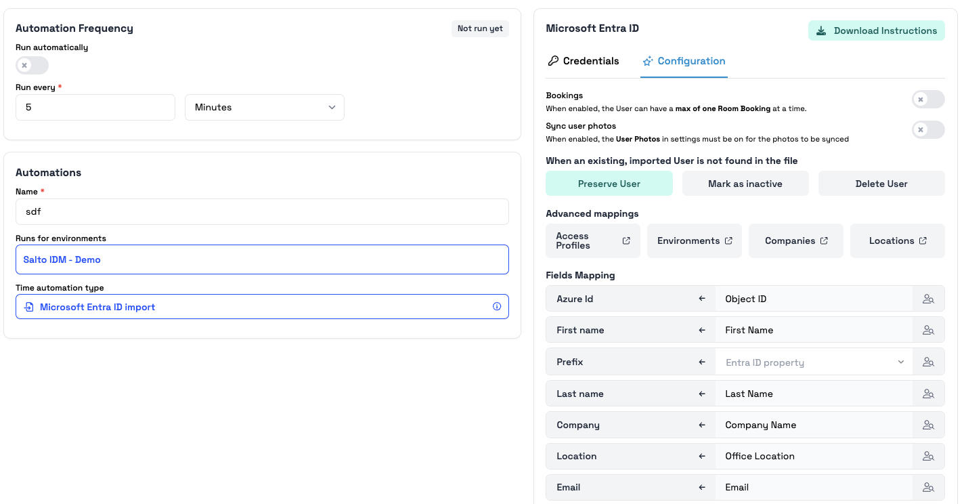The width and height of the screenshot is (966, 504).
Task: Click the user icon beside Object ID
Action: point(928,299)
